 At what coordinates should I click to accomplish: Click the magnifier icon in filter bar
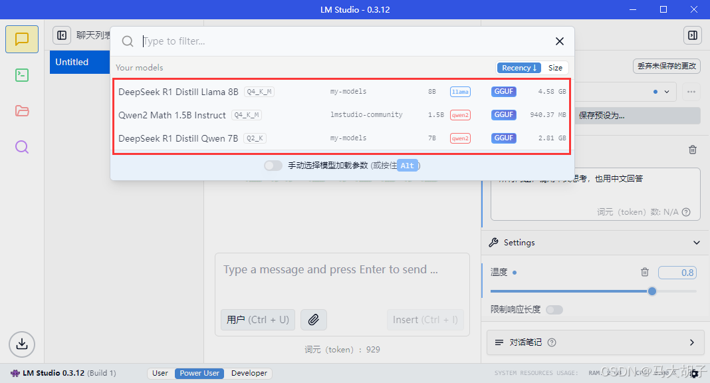(128, 41)
